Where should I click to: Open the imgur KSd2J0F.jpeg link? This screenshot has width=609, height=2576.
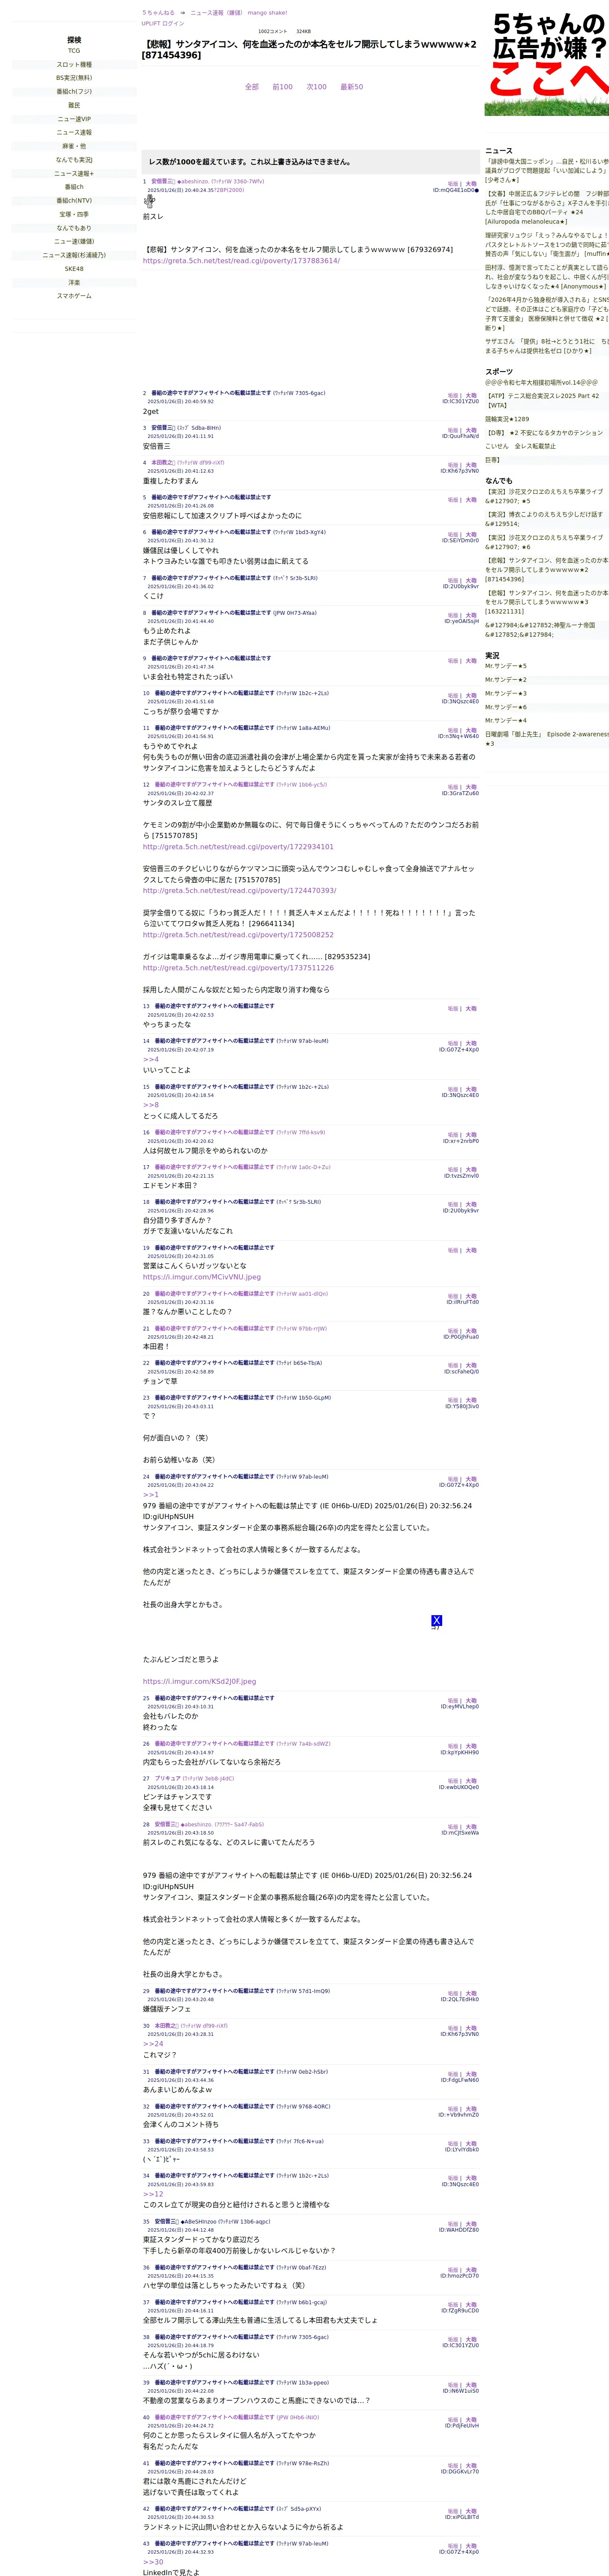click(x=200, y=1682)
